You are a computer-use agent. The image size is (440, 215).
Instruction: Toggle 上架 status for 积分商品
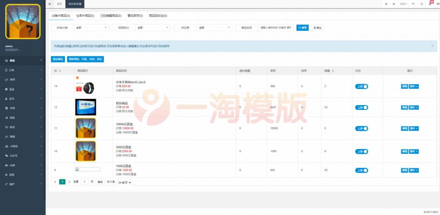[361, 107]
